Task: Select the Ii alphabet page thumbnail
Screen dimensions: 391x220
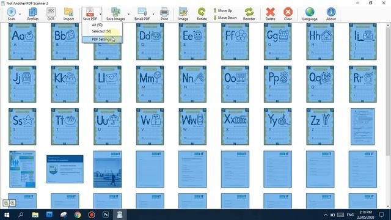Action: click(362, 42)
